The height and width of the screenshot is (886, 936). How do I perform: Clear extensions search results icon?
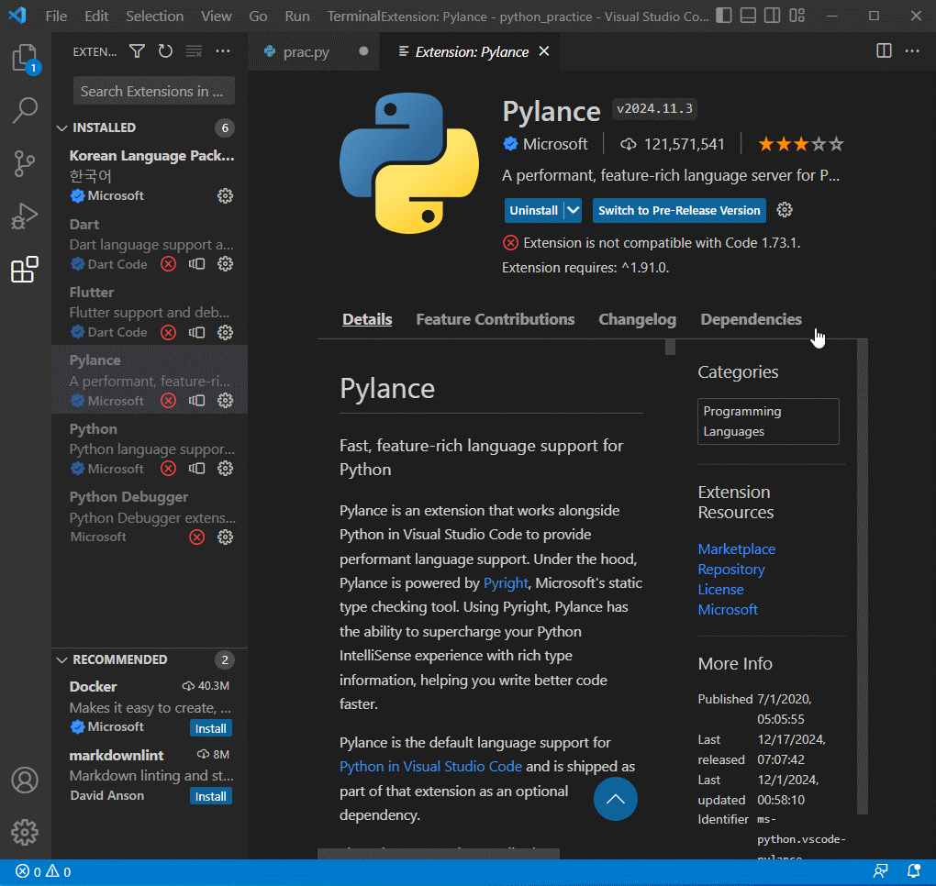pos(194,51)
